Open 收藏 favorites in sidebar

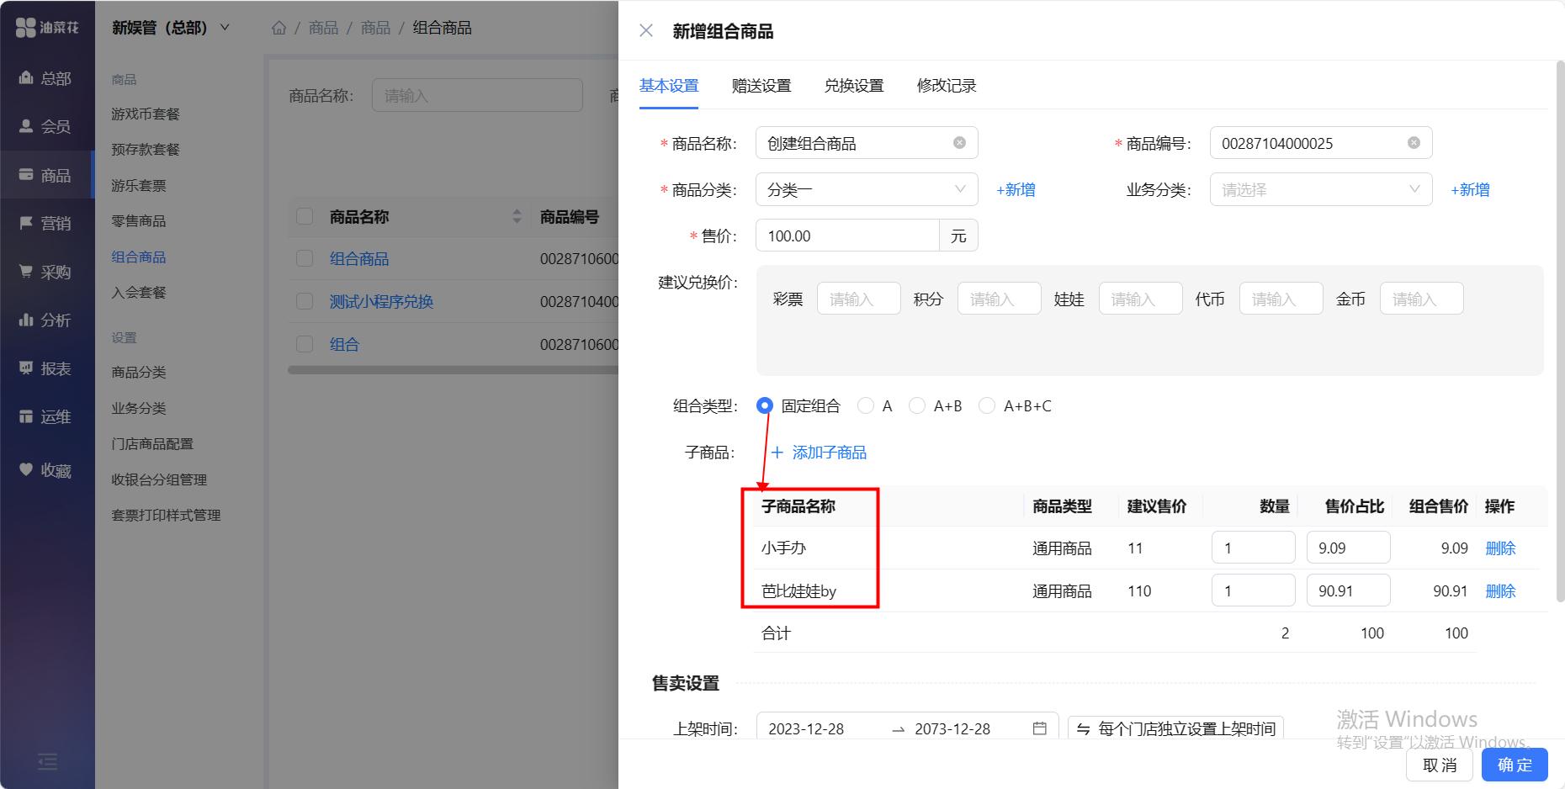(46, 470)
